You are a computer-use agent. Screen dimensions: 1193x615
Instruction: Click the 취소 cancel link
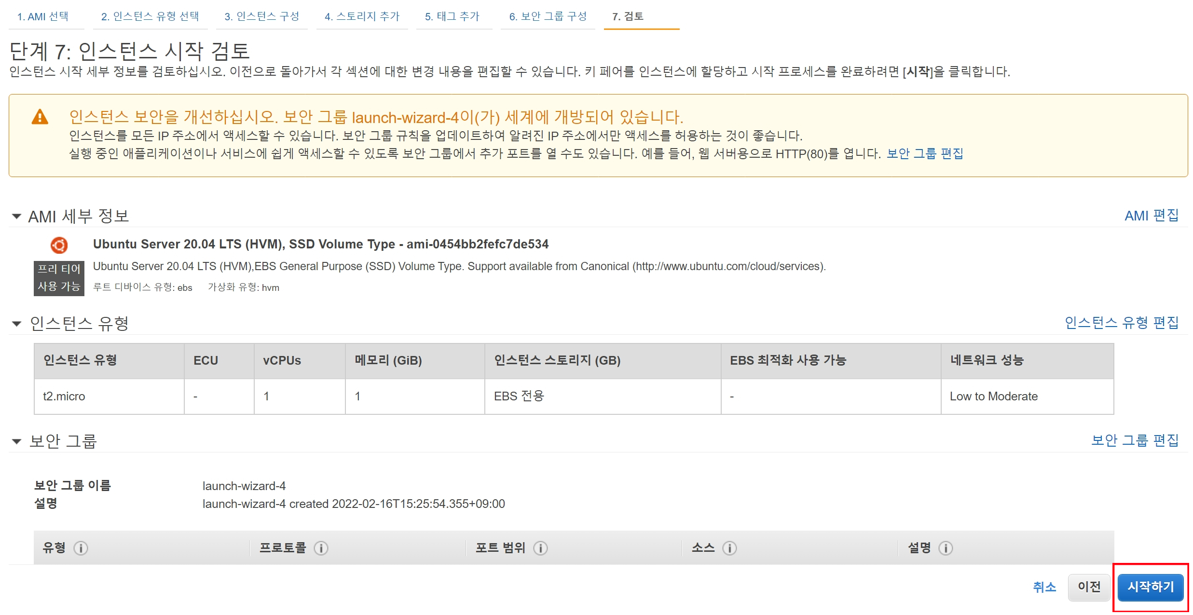pyautogui.click(x=1044, y=587)
